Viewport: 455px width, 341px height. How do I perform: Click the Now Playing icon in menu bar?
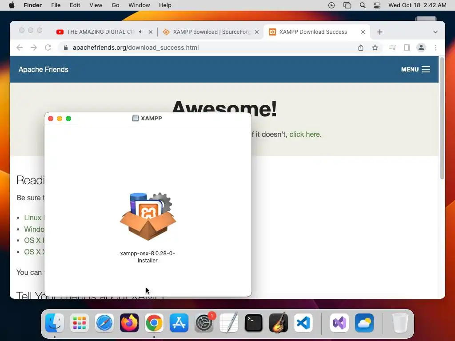pyautogui.click(x=331, y=5)
